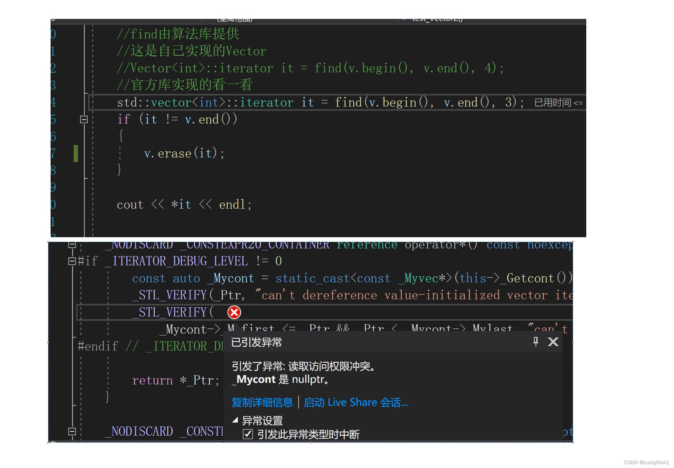
Task: Click the //这是自己实现的Vector comment
Action: (191, 51)
